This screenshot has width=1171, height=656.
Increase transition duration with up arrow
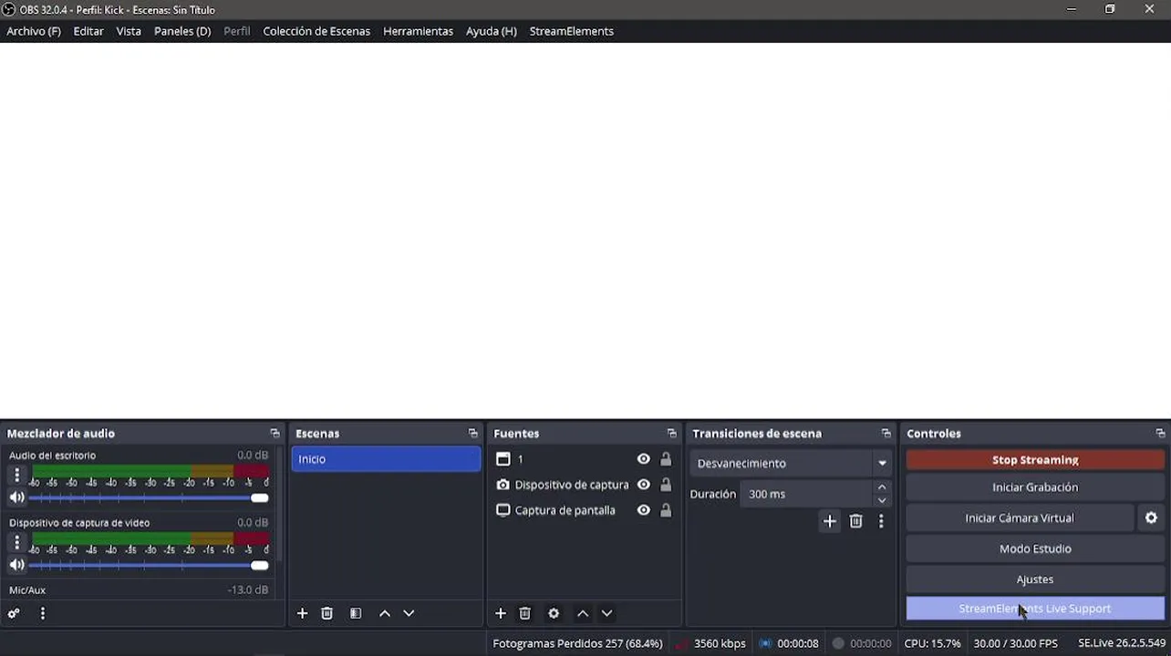click(882, 487)
